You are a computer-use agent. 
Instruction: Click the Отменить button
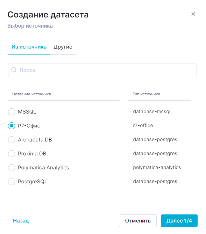138,221
